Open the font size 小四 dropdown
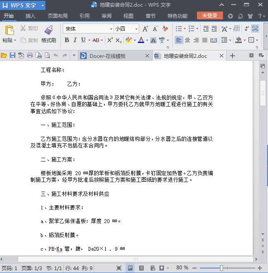The image size is (268, 273). [136, 29]
